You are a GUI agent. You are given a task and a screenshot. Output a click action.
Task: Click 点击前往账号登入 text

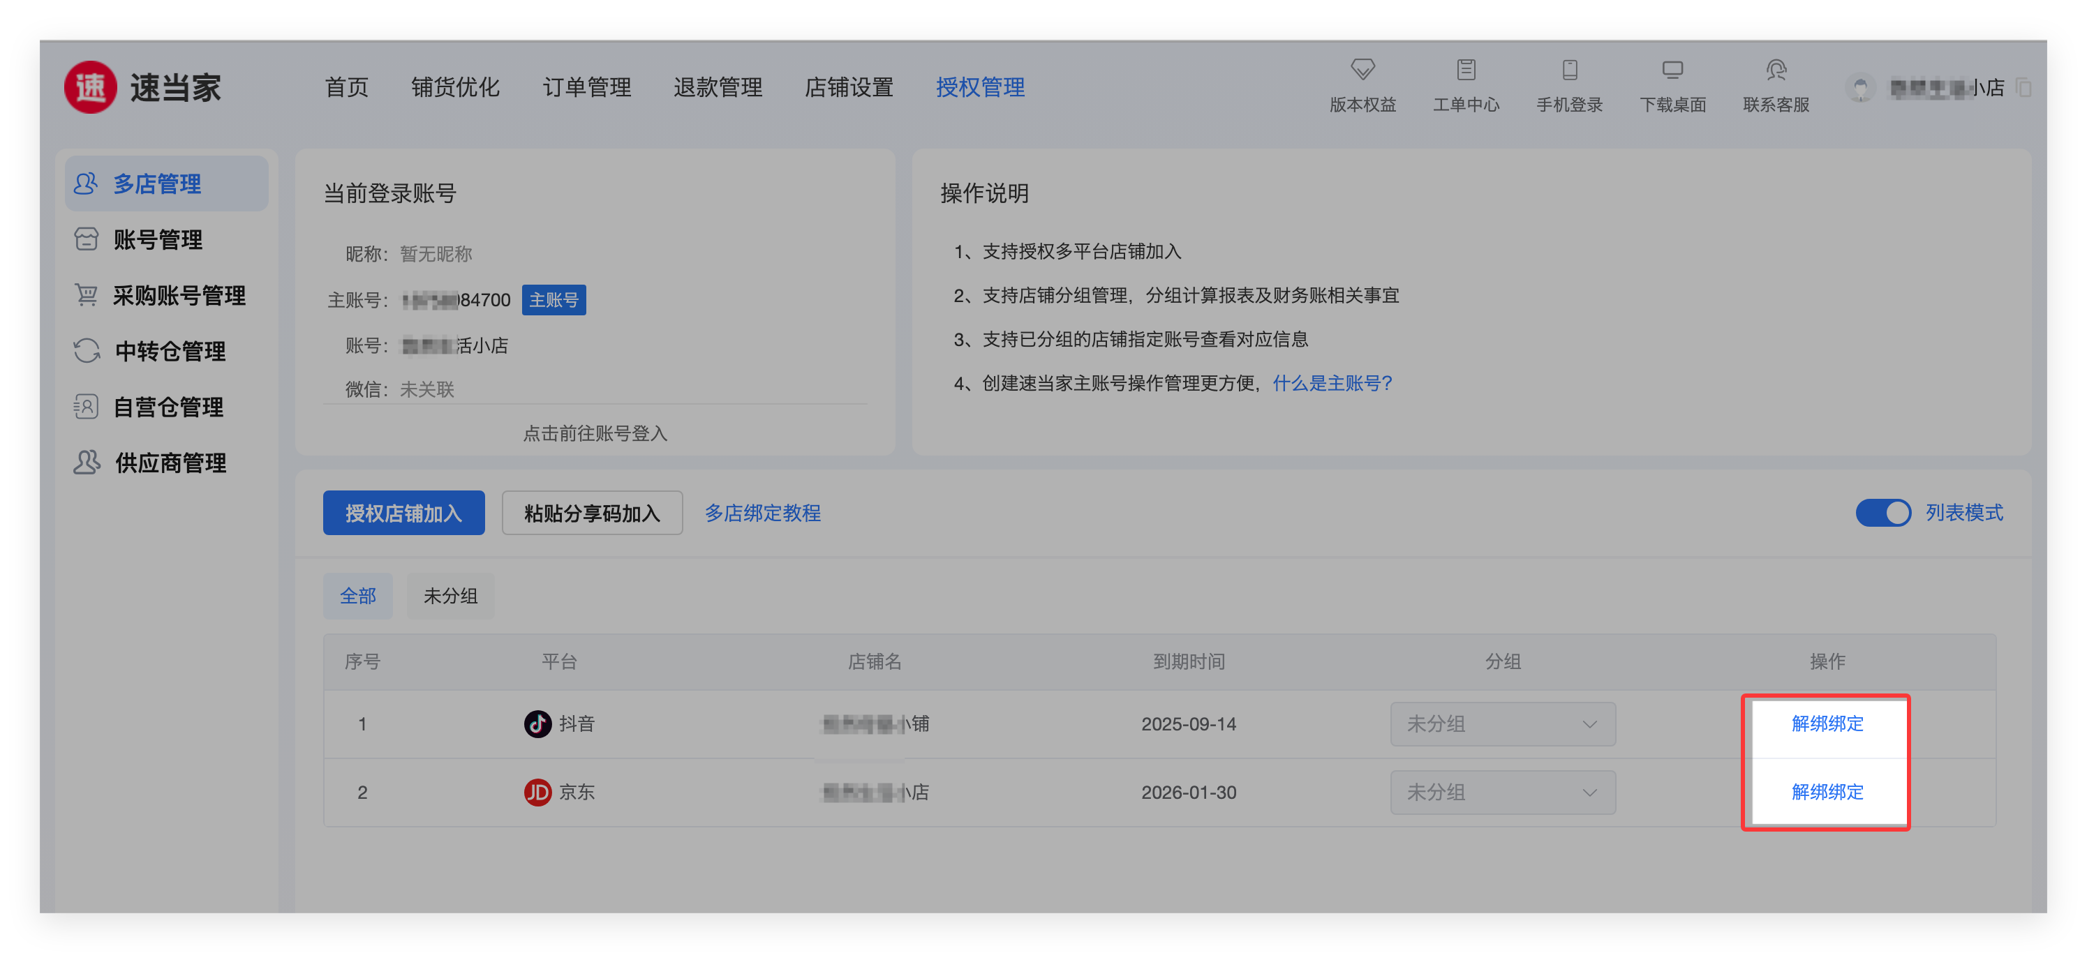coord(595,433)
